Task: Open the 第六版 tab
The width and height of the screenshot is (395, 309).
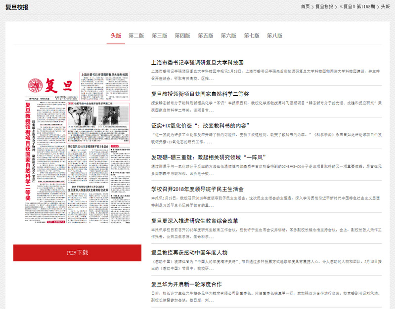Action: pos(228,36)
